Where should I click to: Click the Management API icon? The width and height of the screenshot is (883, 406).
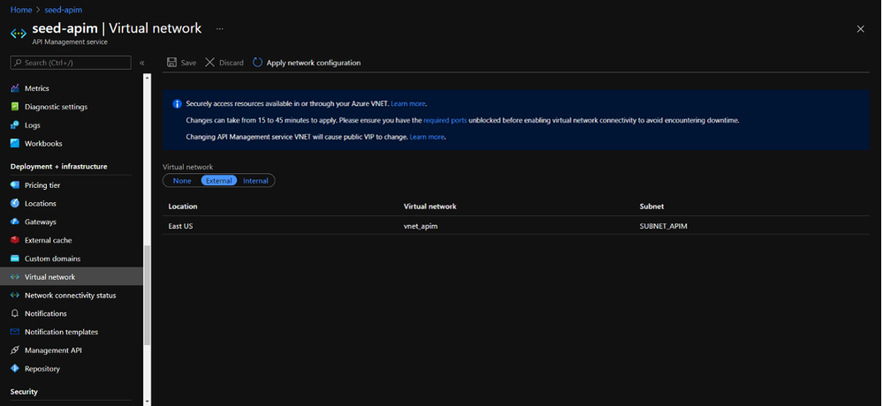pos(15,350)
